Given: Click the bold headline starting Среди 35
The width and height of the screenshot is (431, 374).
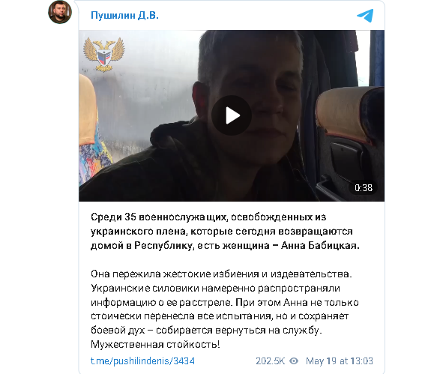Looking at the screenshot, I should tap(225, 231).
